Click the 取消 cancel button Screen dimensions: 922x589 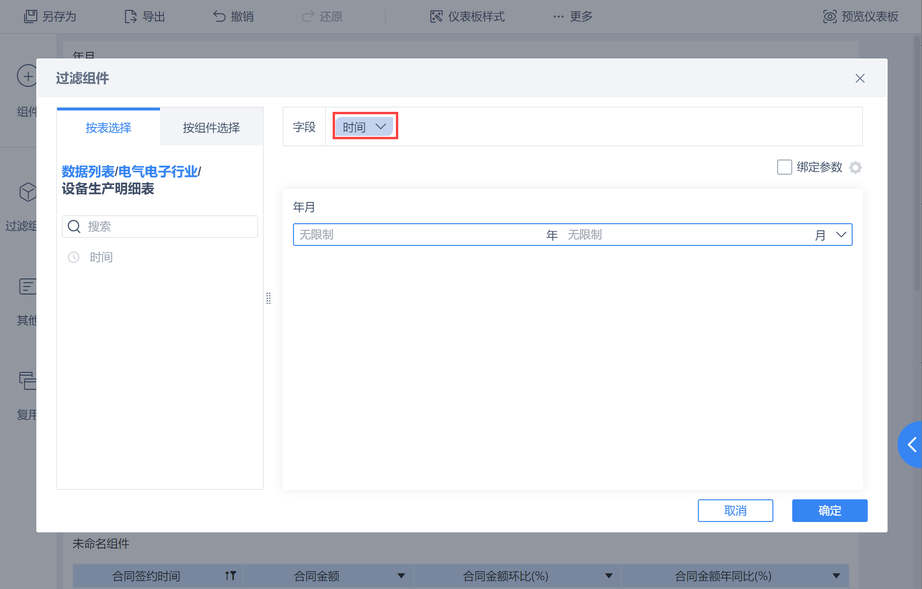735,511
